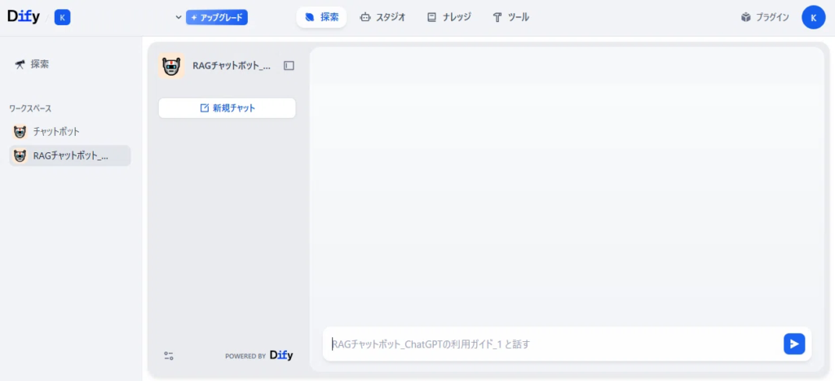Open the スタジオ tab
The width and height of the screenshot is (835, 381).
pos(383,18)
